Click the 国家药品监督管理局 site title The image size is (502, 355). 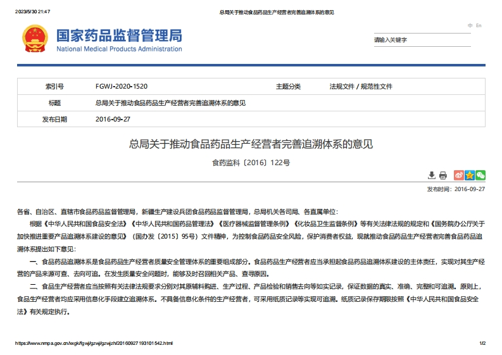(x=119, y=34)
